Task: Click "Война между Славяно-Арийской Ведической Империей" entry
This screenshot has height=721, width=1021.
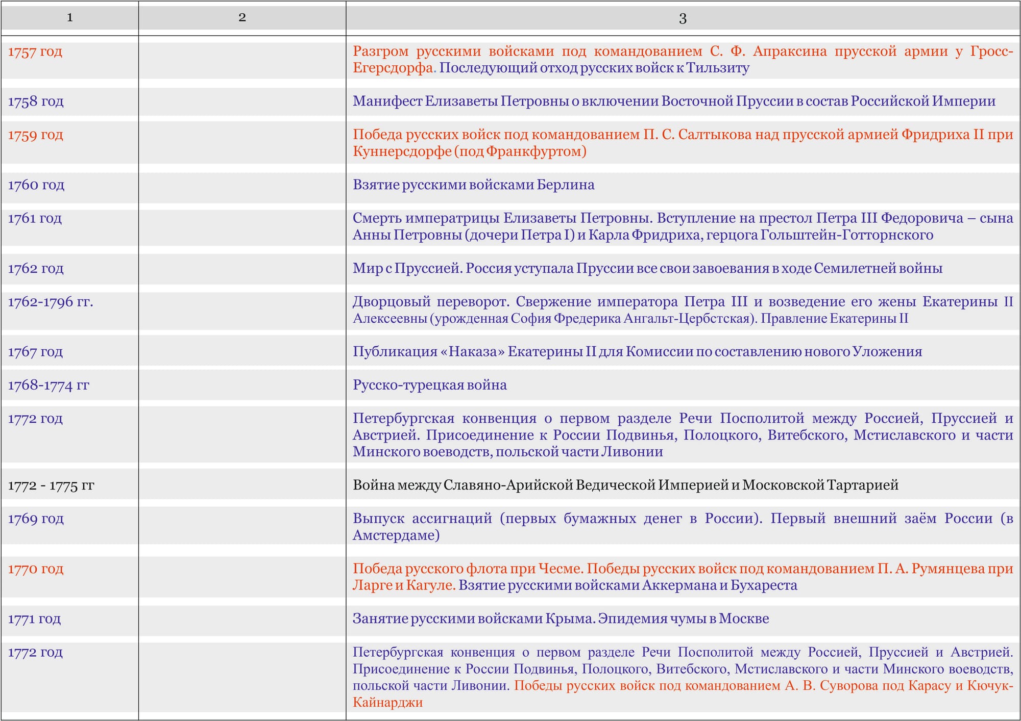Action: (625, 485)
